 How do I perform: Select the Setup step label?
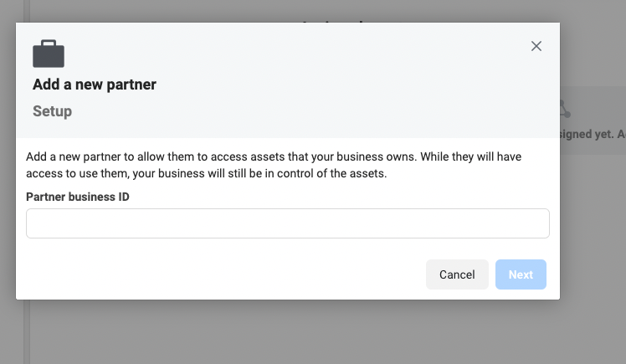[x=53, y=111]
